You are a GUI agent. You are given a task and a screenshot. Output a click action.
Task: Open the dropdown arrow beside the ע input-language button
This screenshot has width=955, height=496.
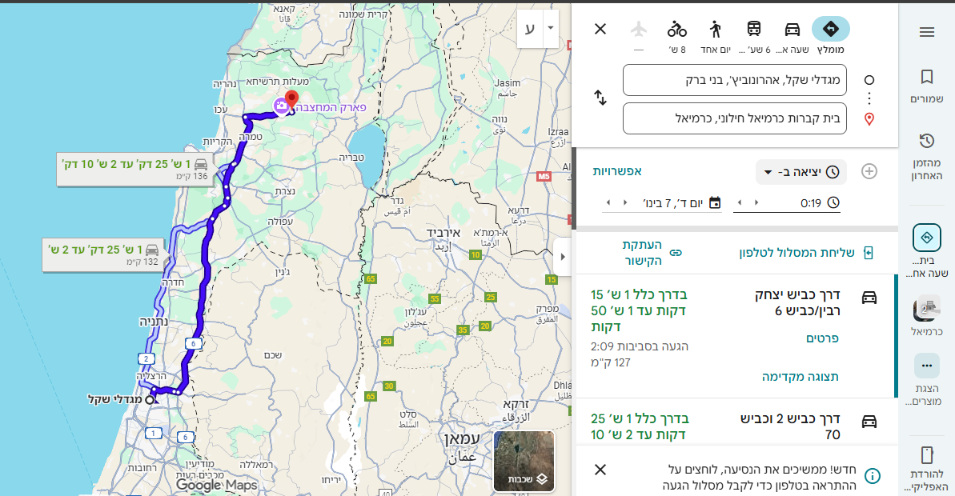[550, 29]
